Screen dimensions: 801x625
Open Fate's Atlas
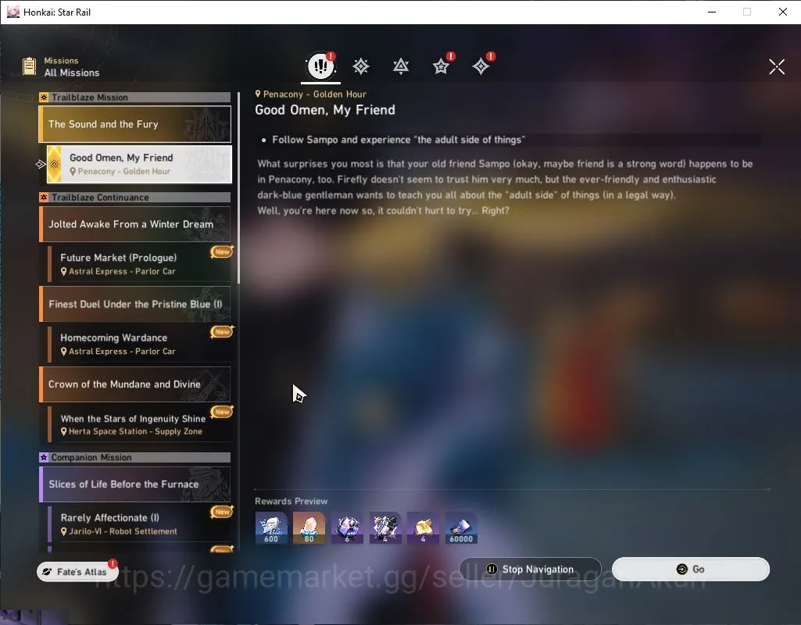click(77, 572)
